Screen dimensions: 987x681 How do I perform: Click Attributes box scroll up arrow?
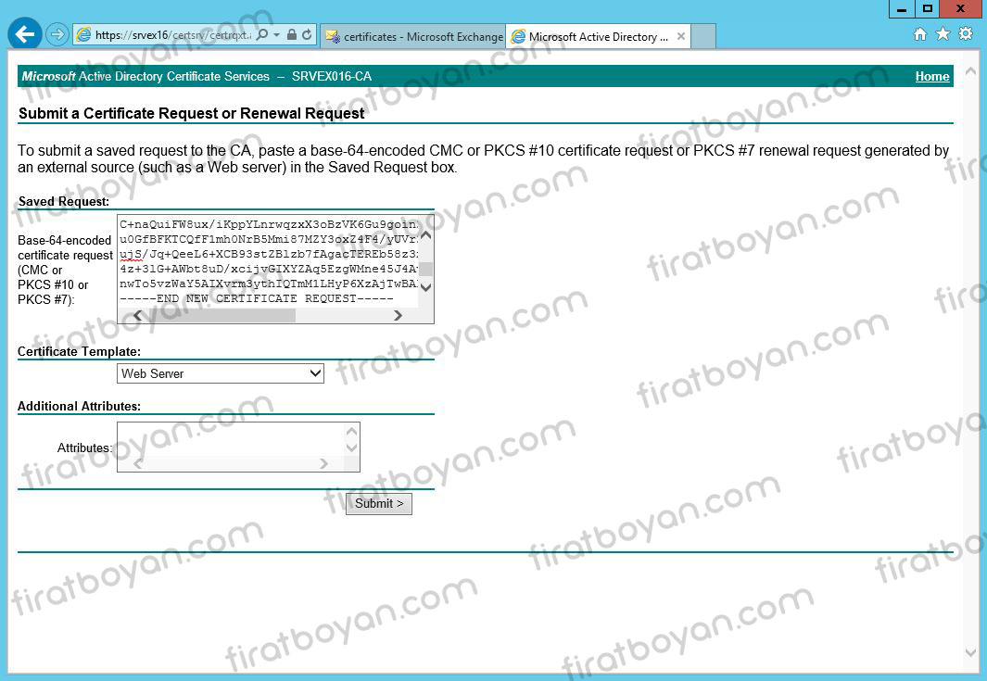[352, 431]
